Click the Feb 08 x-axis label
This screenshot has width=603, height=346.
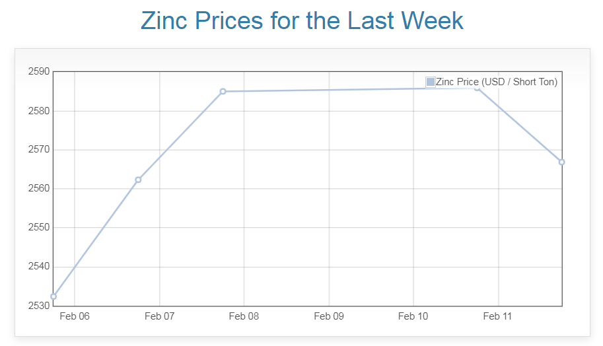pyautogui.click(x=244, y=317)
